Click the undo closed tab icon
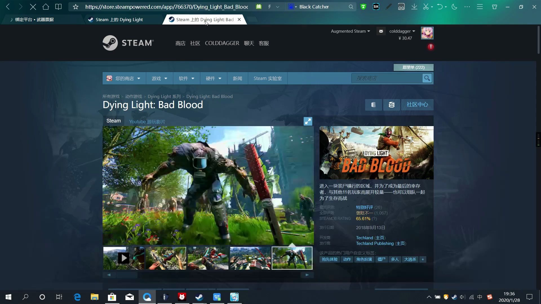541x304 pixels. pyautogui.click(x=440, y=7)
